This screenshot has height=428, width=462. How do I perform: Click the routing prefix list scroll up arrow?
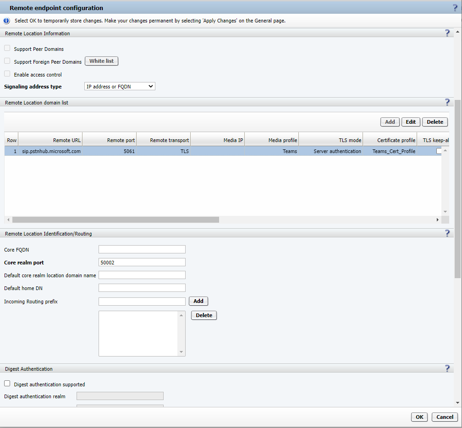coord(181,315)
